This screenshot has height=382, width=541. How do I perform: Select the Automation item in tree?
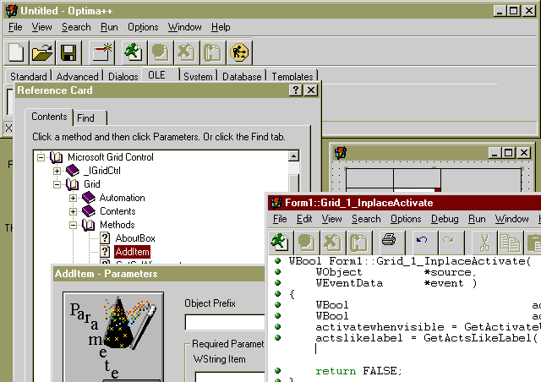122,198
